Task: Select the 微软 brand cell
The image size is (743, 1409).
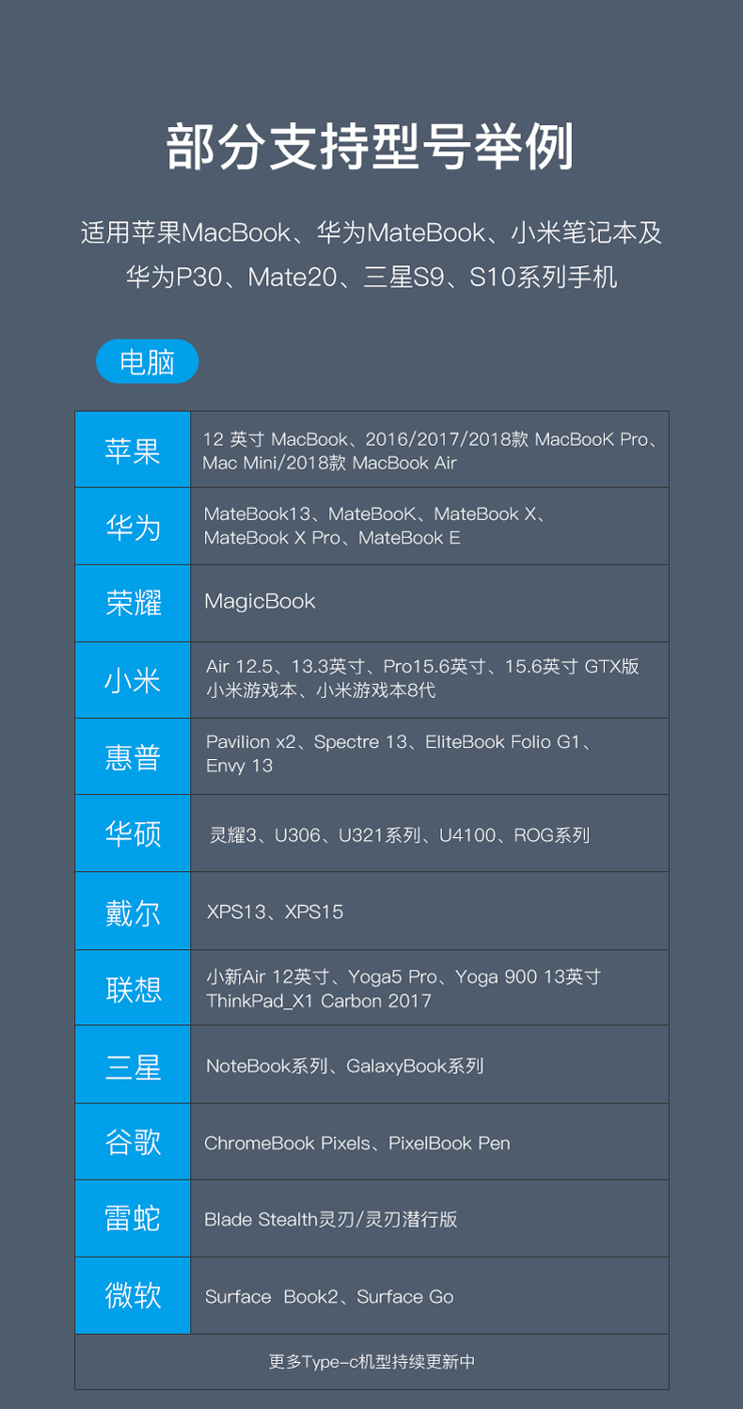Action: [133, 1295]
